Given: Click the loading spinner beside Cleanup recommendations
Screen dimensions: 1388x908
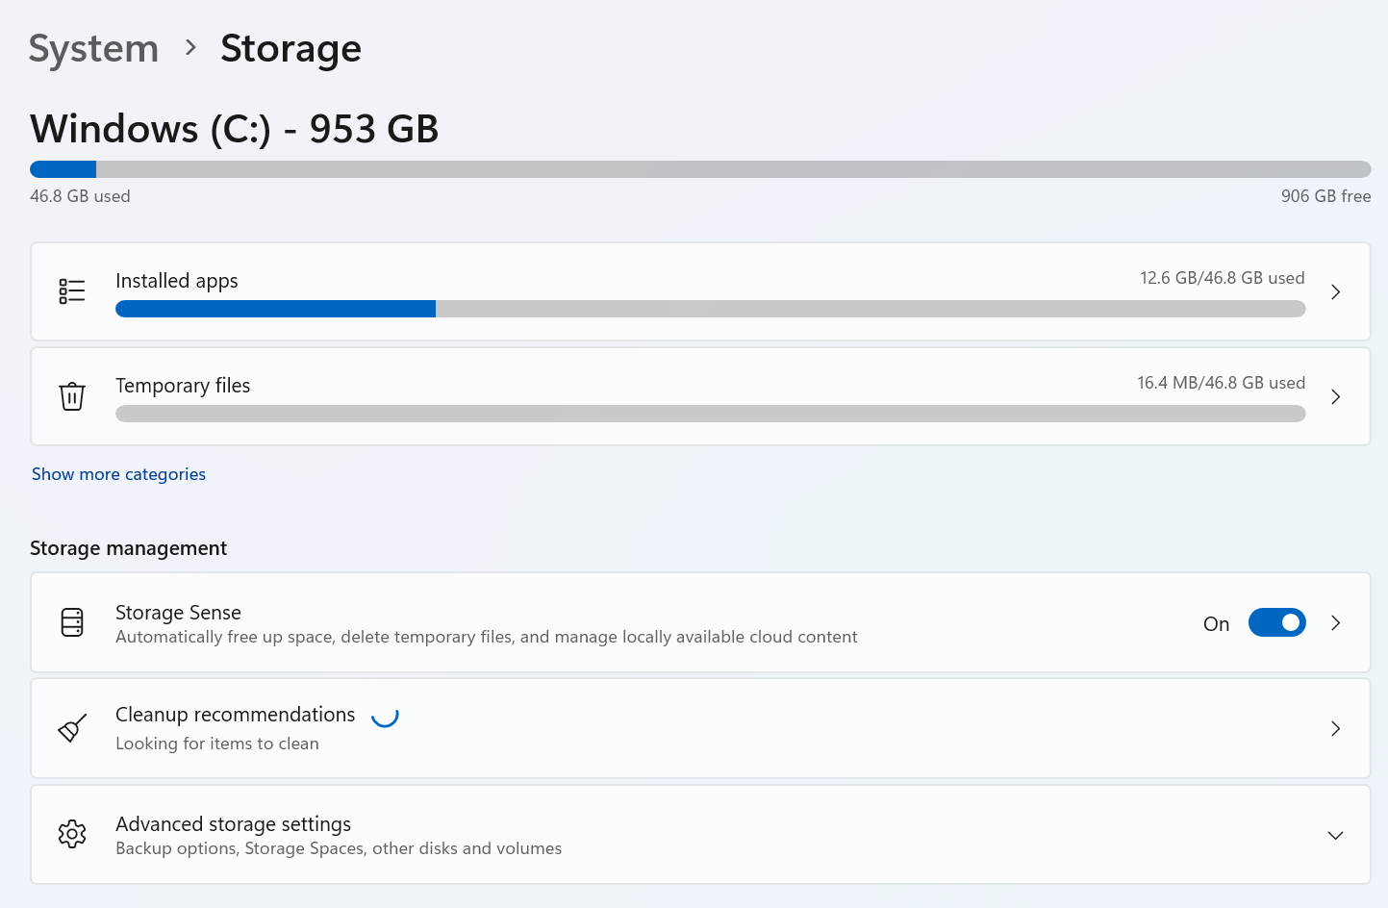Looking at the screenshot, I should [385, 715].
